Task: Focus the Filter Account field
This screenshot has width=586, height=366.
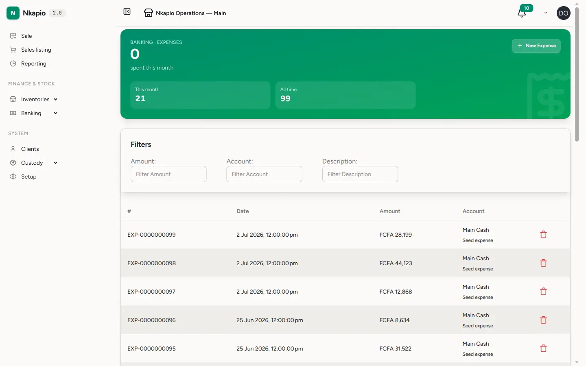Action: click(x=265, y=174)
